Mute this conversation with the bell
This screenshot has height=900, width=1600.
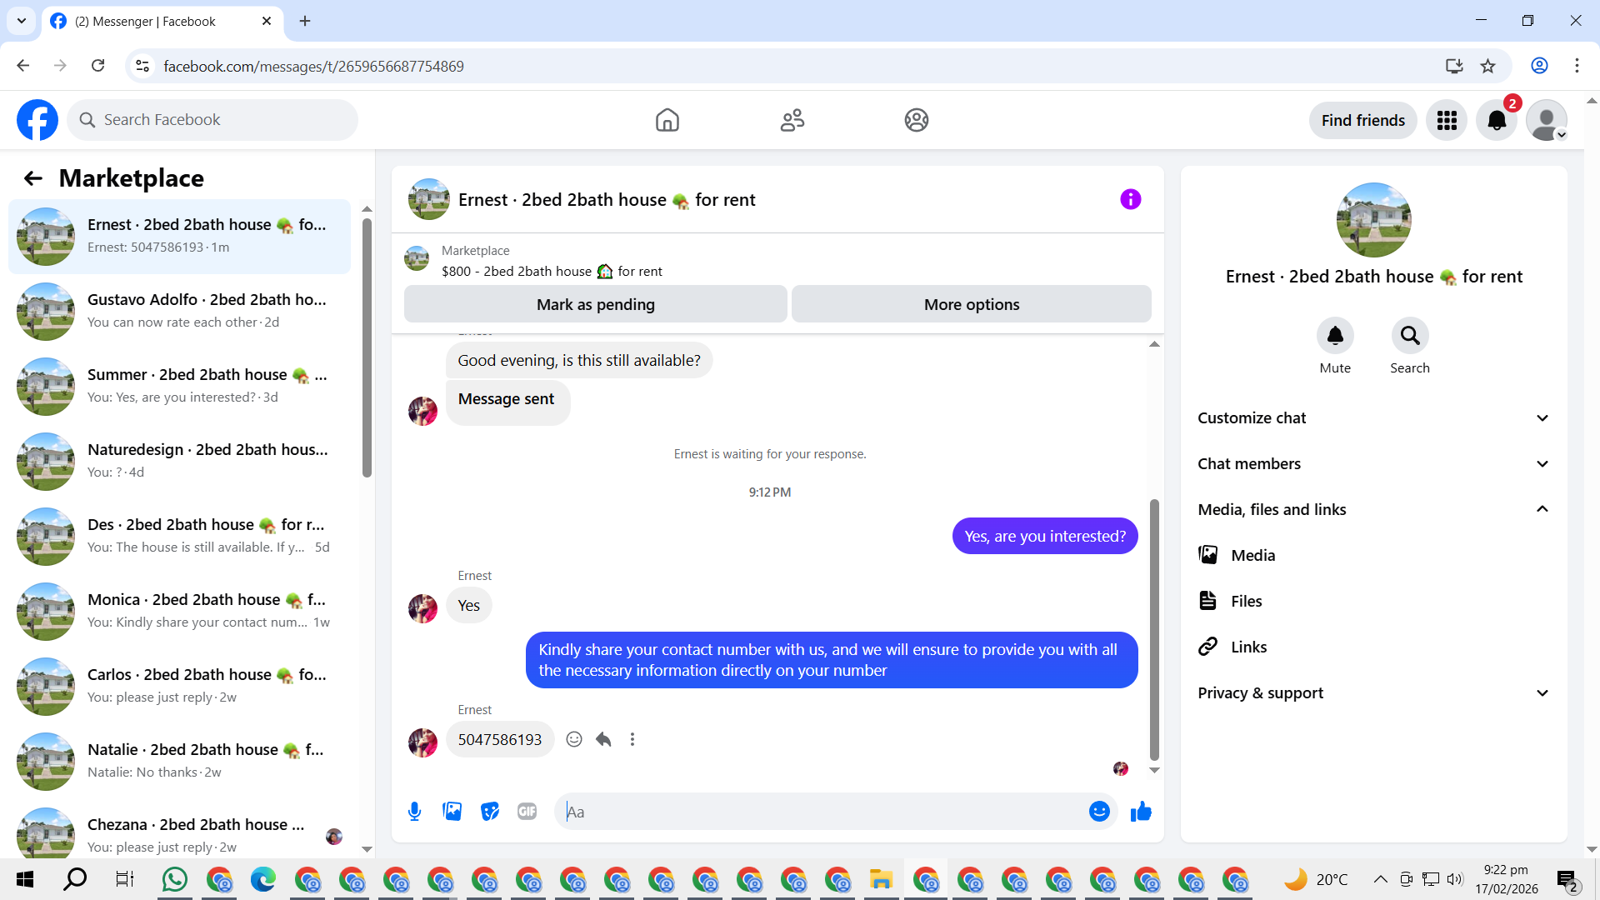[x=1334, y=336]
